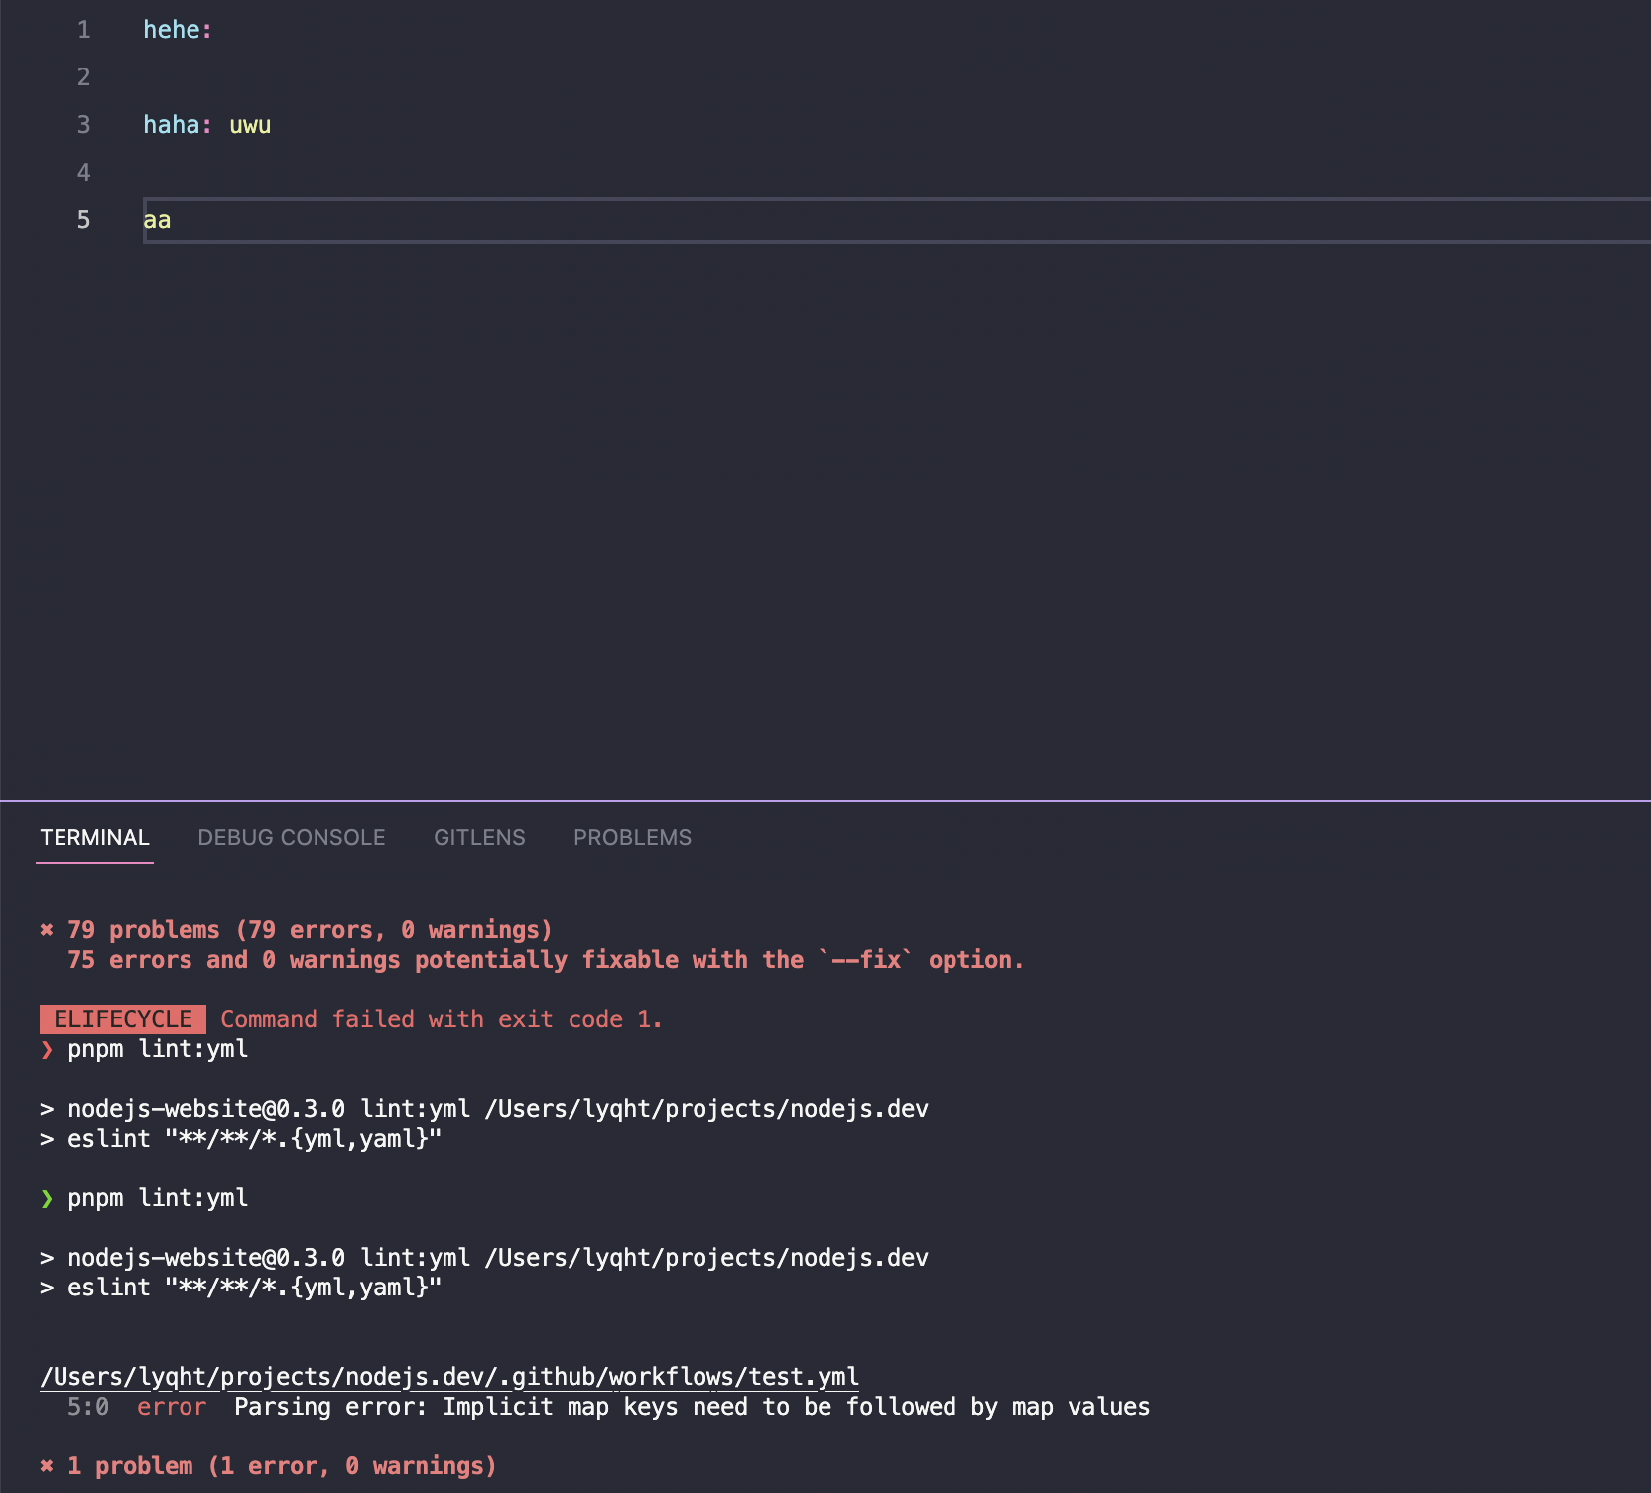Screen dimensions: 1651x1493
Task: Click the 79 problems summary line
Action: (310, 930)
